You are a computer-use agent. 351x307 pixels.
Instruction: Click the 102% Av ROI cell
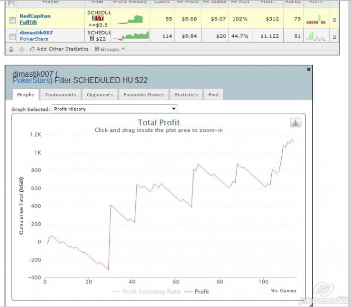tap(240, 19)
